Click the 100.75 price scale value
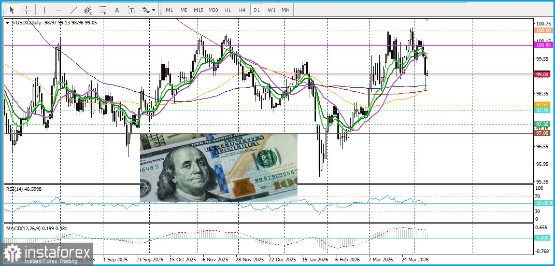 coord(543,24)
